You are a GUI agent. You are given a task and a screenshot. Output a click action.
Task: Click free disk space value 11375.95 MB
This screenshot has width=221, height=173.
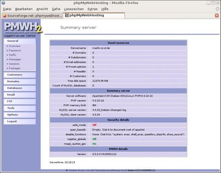pos(100,81)
